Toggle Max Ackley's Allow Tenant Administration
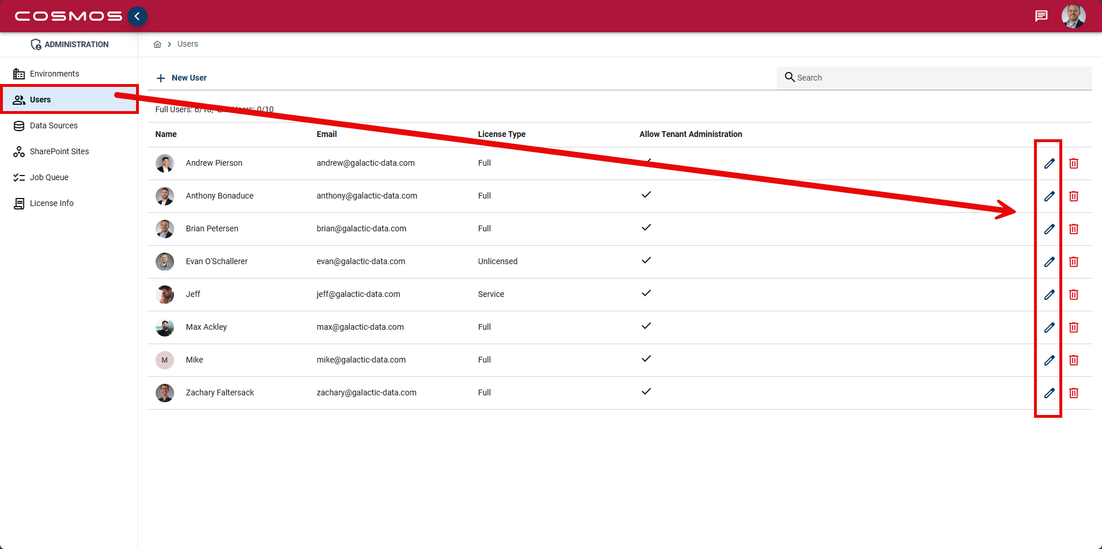This screenshot has height=549, width=1102. point(646,326)
